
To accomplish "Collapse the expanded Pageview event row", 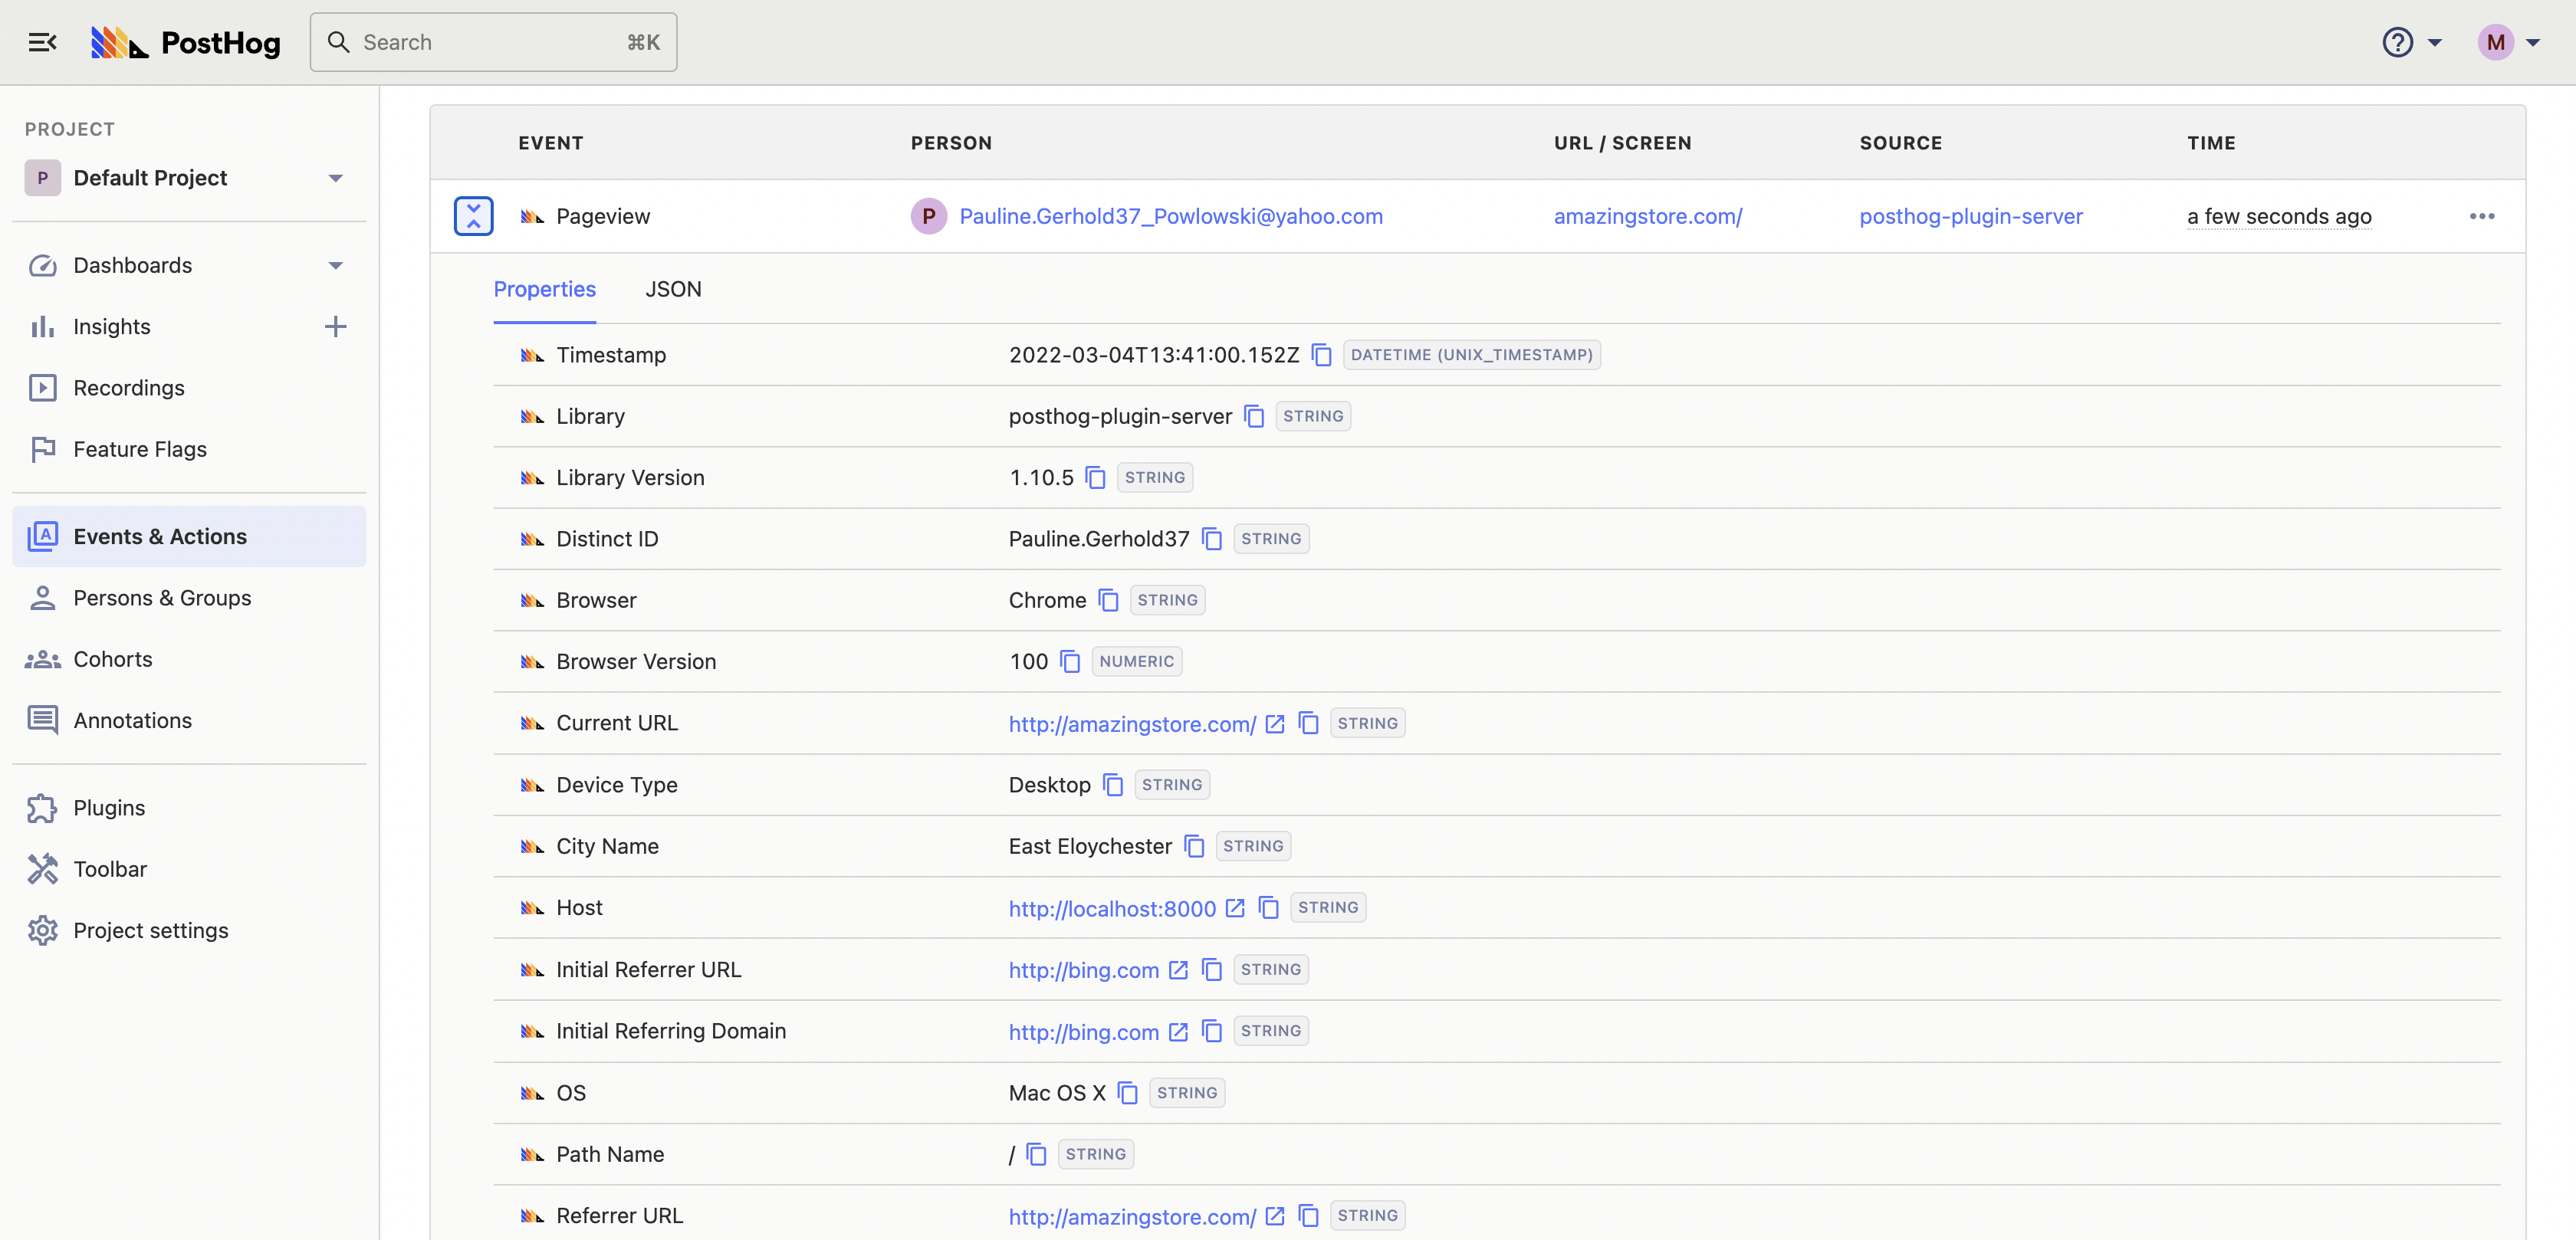I will pos(473,215).
